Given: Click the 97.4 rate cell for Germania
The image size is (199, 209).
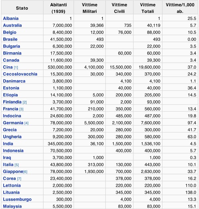Looking at the screenshot, I should click(180, 123).
